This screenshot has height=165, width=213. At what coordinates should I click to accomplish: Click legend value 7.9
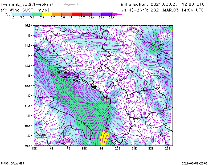click(42, 17)
